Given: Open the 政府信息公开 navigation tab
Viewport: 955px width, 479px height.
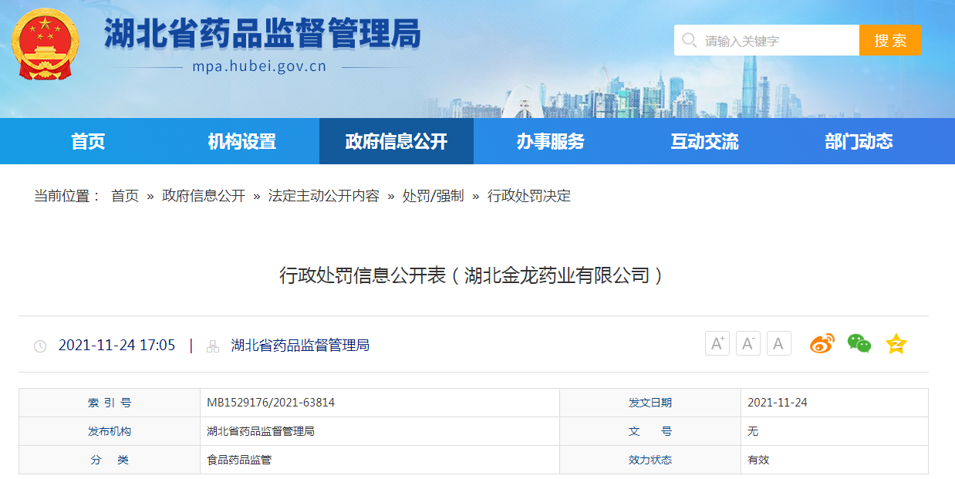Looking at the screenshot, I should (397, 141).
